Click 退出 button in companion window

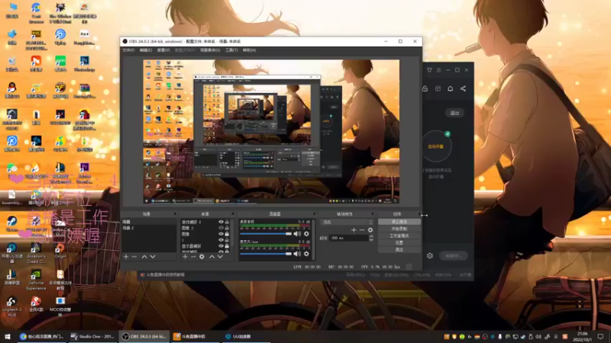454,113
